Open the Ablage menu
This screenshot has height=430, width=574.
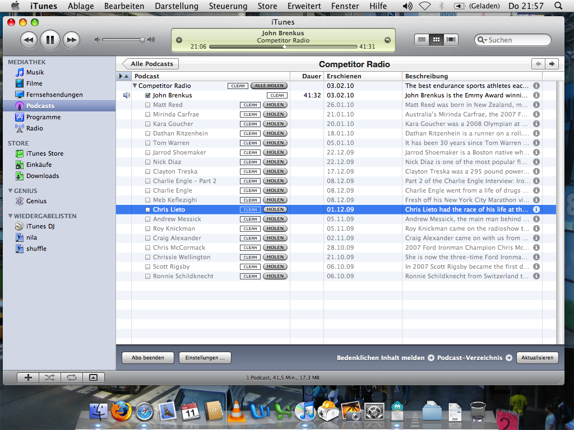coord(81,6)
